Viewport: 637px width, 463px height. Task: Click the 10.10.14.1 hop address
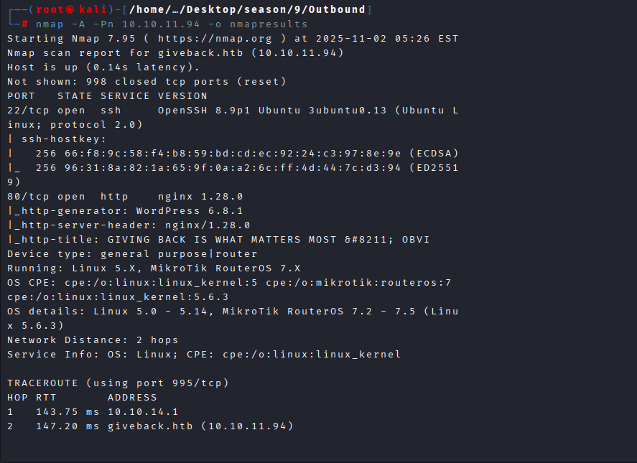point(143,411)
